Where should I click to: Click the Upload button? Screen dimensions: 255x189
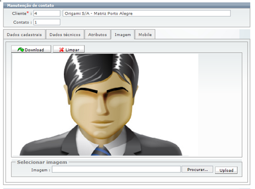coord(227,170)
